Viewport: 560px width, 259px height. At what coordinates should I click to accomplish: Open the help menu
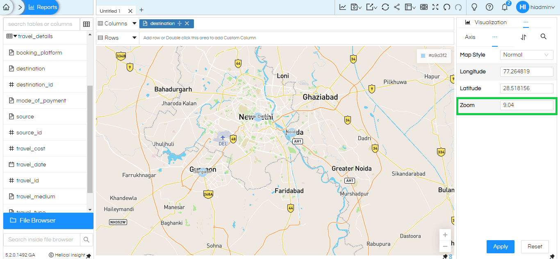coord(489,7)
